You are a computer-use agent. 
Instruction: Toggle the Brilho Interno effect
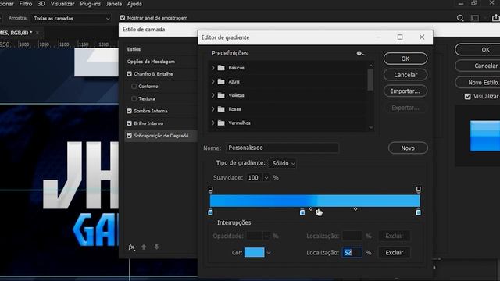[129, 123]
